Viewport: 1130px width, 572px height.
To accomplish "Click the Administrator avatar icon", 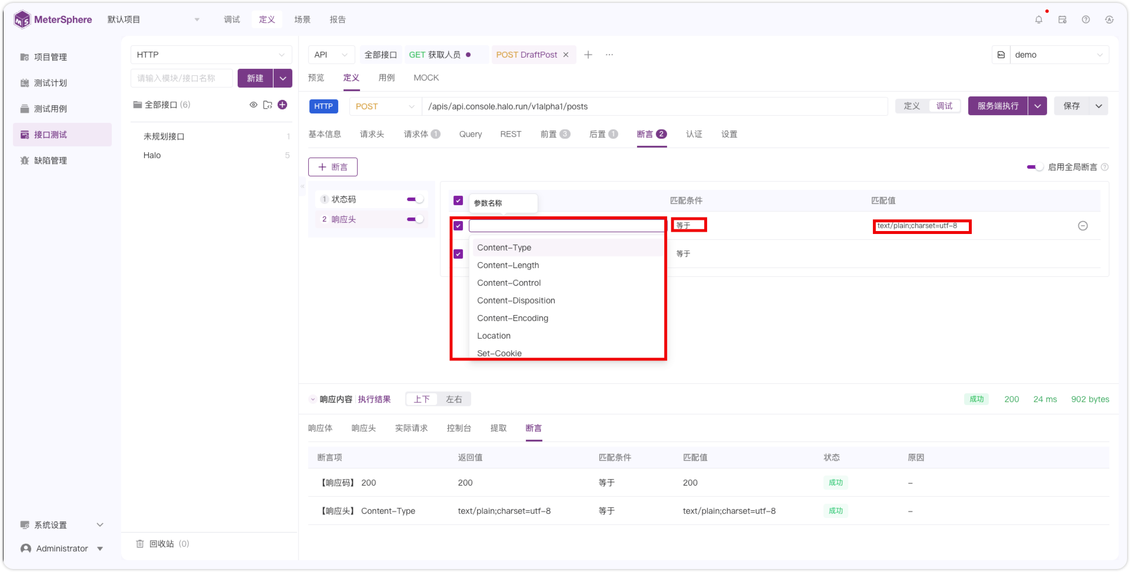I will pyautogui.click(x=26, y=548).
